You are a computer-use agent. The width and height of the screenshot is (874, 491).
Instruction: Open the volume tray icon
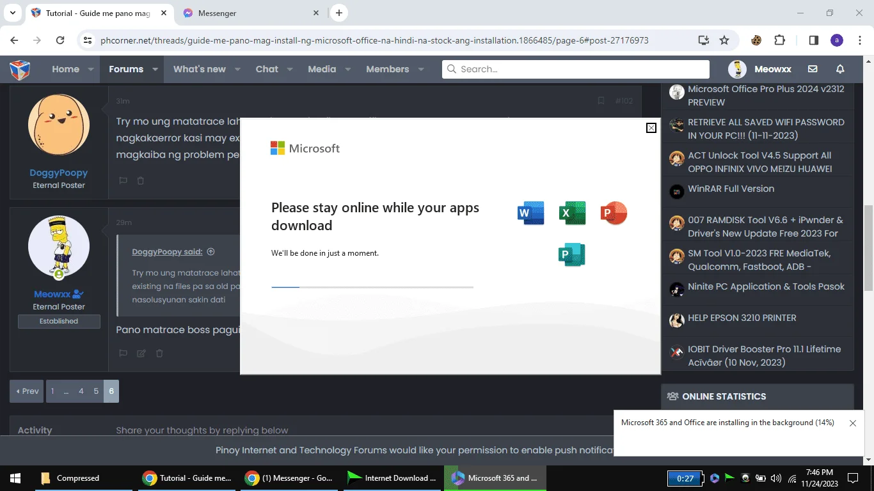pyautogui.click(x=776, y=478)
